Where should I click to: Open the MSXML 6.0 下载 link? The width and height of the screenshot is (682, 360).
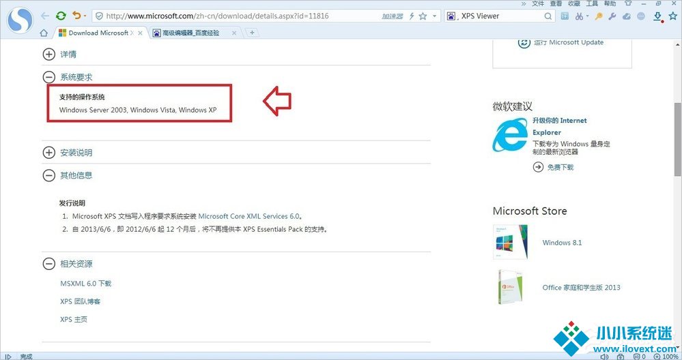pos(86,284)
